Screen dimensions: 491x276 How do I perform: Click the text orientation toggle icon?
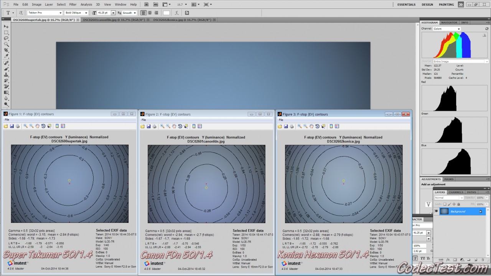pyautogui.click(x=21, y=13)
